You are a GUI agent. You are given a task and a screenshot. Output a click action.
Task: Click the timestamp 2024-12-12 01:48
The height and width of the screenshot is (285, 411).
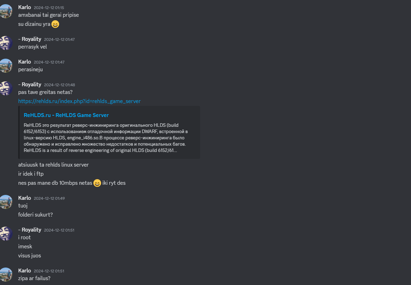[59, 85]
